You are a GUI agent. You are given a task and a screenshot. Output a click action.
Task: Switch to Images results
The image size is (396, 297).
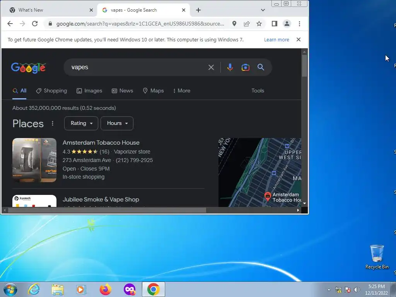89,90
